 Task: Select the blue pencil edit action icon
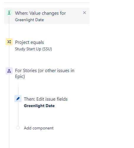18,99
